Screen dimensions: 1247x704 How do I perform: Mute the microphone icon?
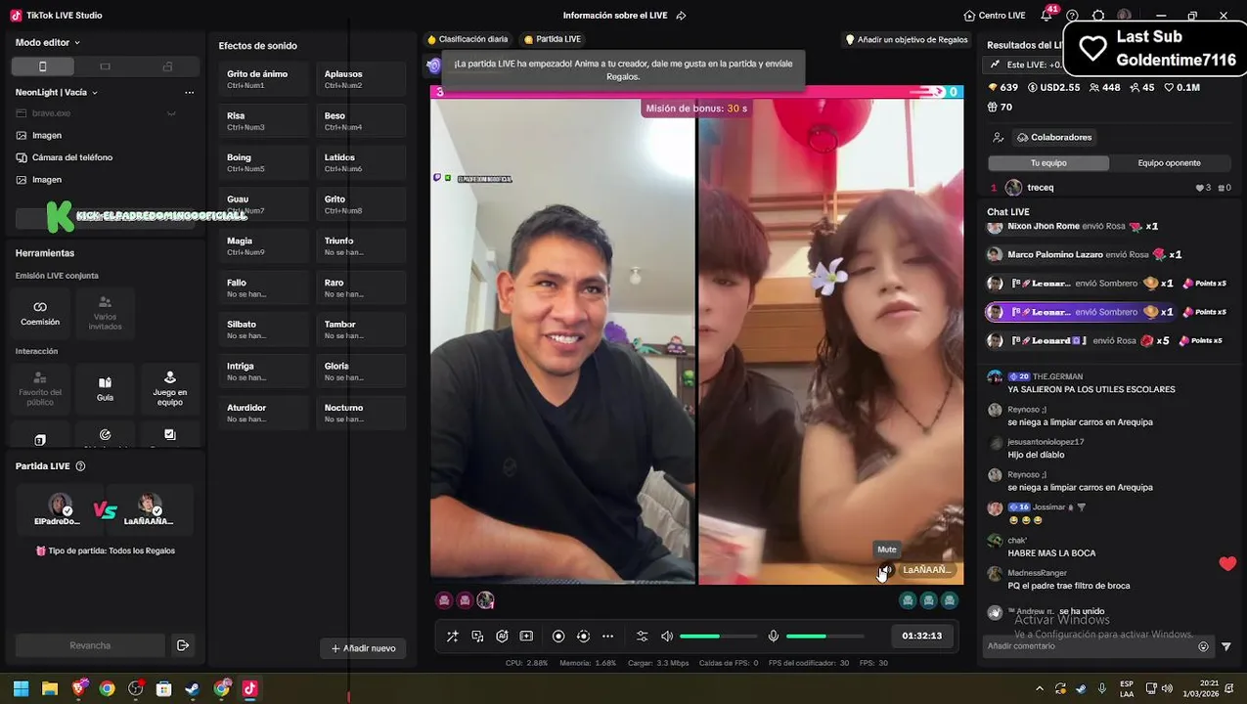pos(774,636)
